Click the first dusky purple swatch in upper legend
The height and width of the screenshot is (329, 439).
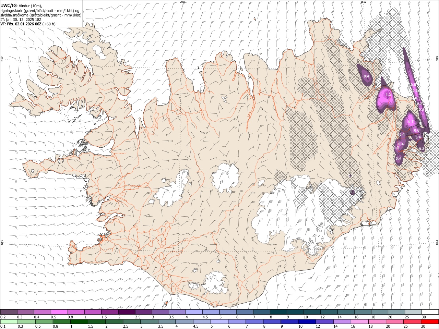[x=9, y=312]
